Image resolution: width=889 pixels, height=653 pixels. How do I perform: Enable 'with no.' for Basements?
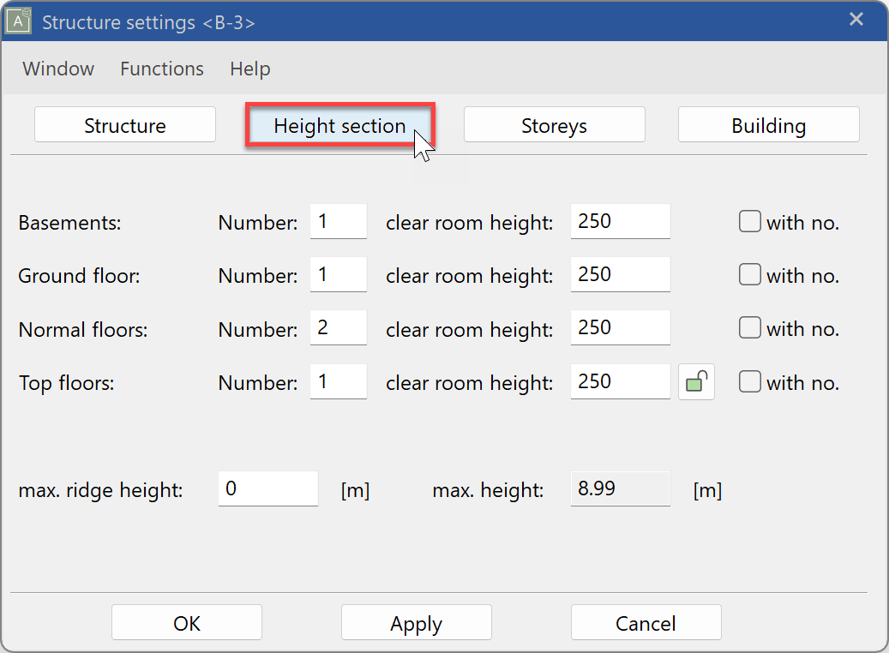749,221
